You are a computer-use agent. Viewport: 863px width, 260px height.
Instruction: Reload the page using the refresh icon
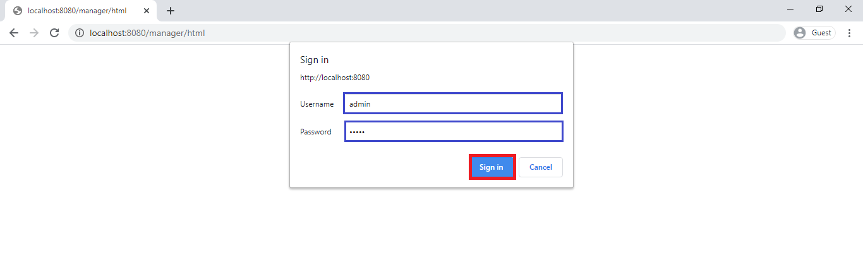coord(54,33)
